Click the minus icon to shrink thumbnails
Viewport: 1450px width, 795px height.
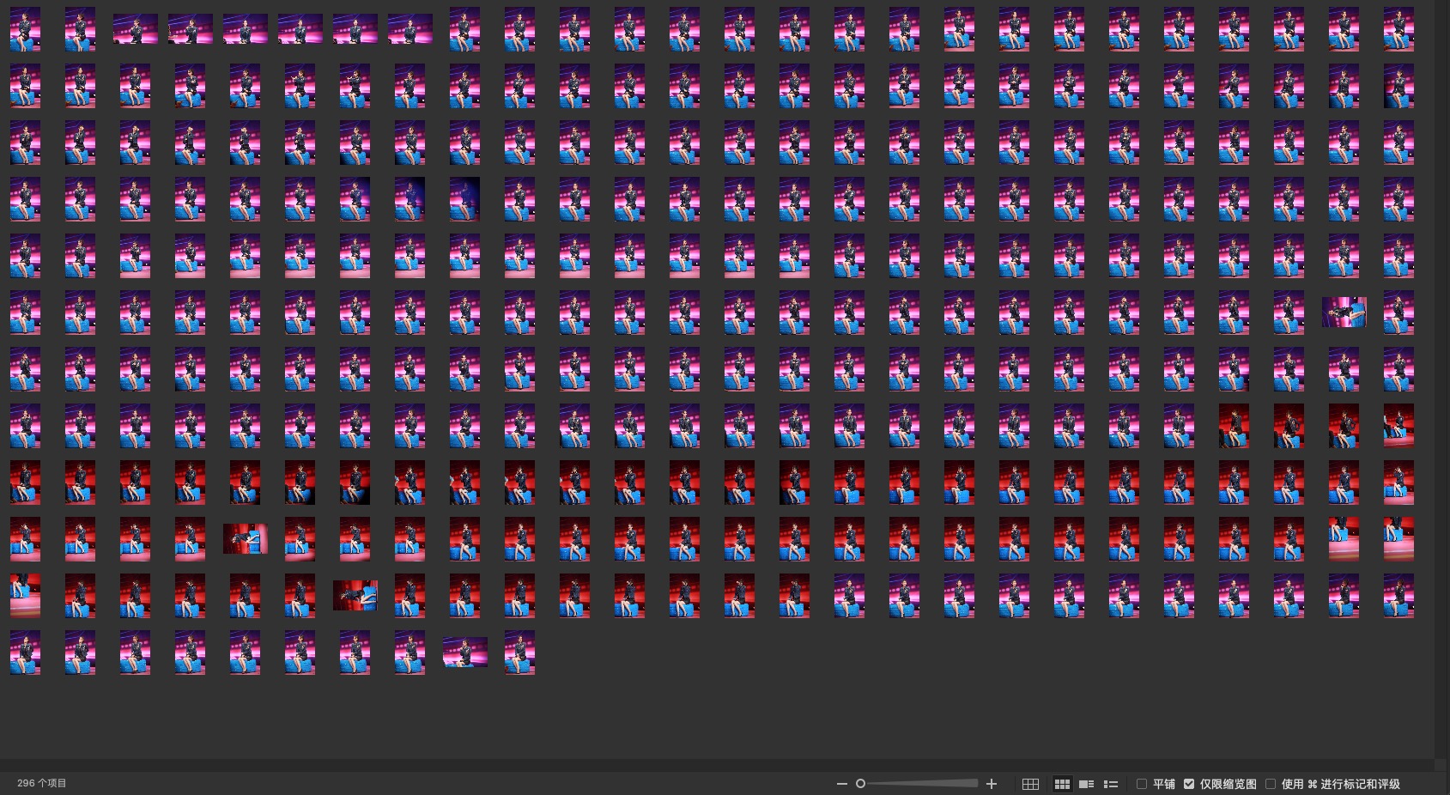point(841,784)
